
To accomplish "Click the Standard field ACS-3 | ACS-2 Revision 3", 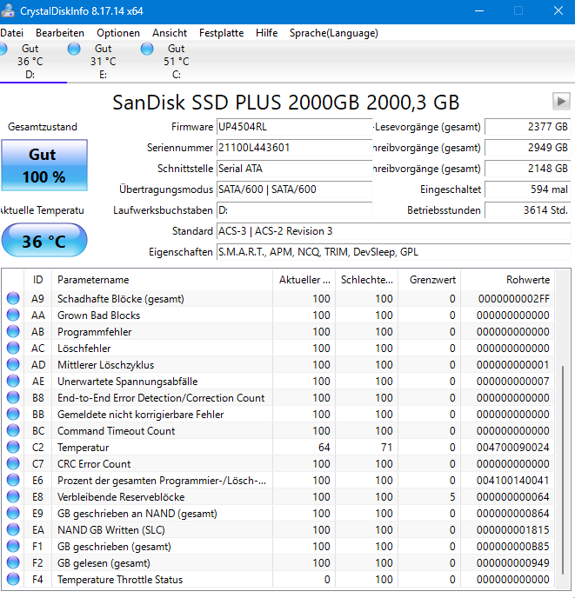I will click(x=394, y=231).
